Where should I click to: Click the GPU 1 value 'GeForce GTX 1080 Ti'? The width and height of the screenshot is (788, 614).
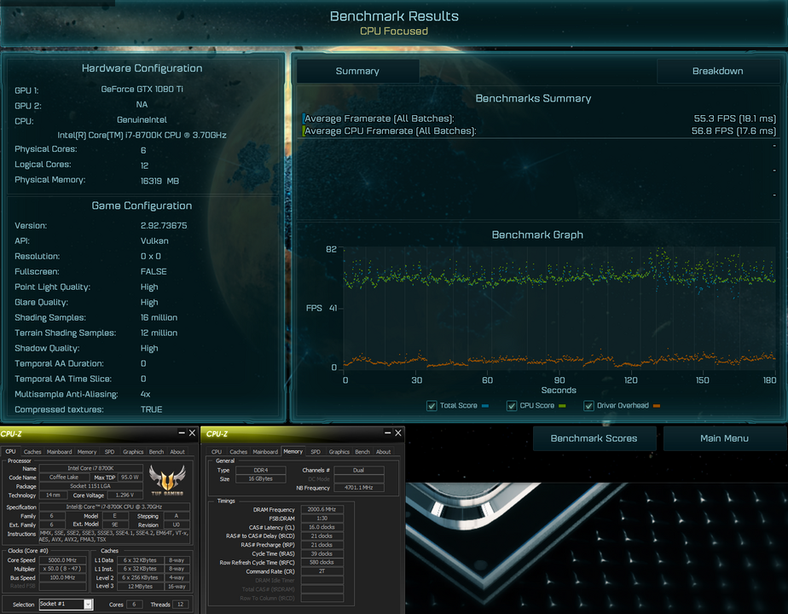click(x=142, y=89)
